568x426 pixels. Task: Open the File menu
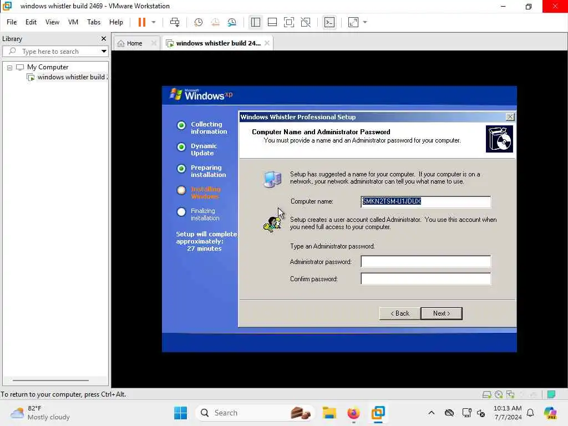point(12,22)
